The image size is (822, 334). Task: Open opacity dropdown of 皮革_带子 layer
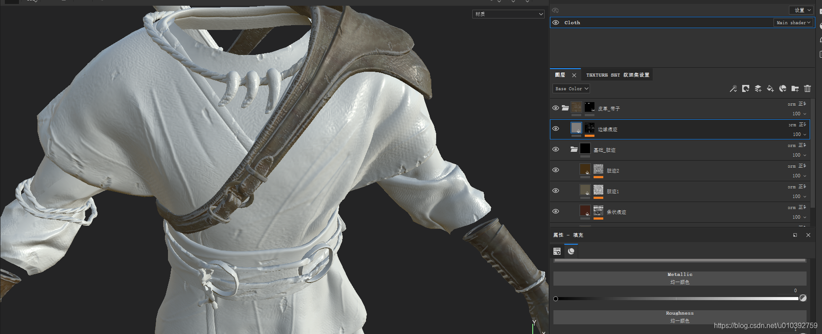pos(799,114)
